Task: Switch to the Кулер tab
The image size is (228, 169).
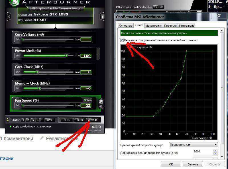Action: coord(139,25)
